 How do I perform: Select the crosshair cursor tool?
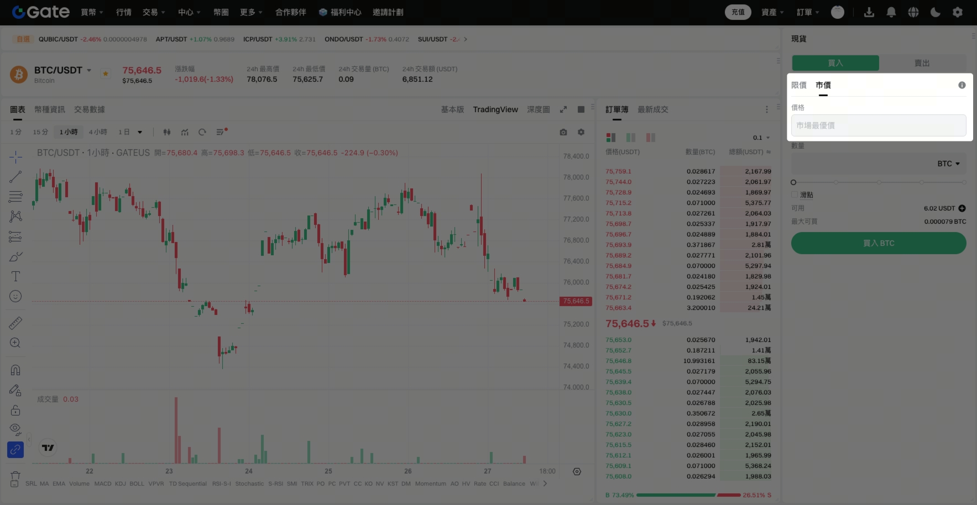click(15, 157)
